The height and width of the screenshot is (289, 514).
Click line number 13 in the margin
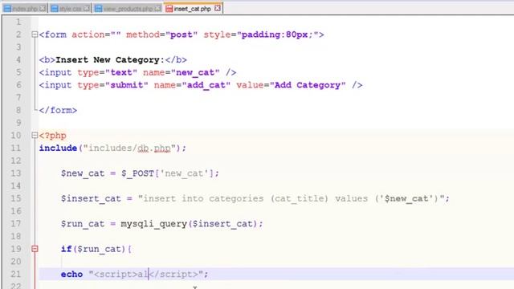click(x=16, y=173)
